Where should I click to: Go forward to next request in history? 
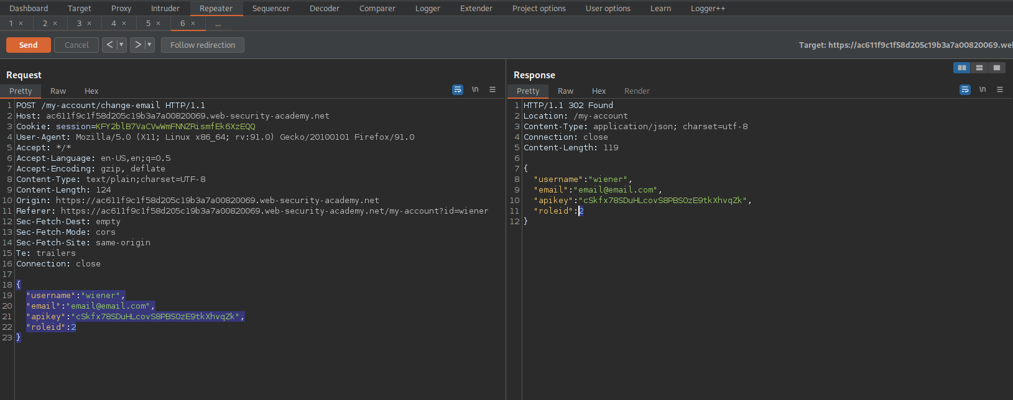coord(137,45)
